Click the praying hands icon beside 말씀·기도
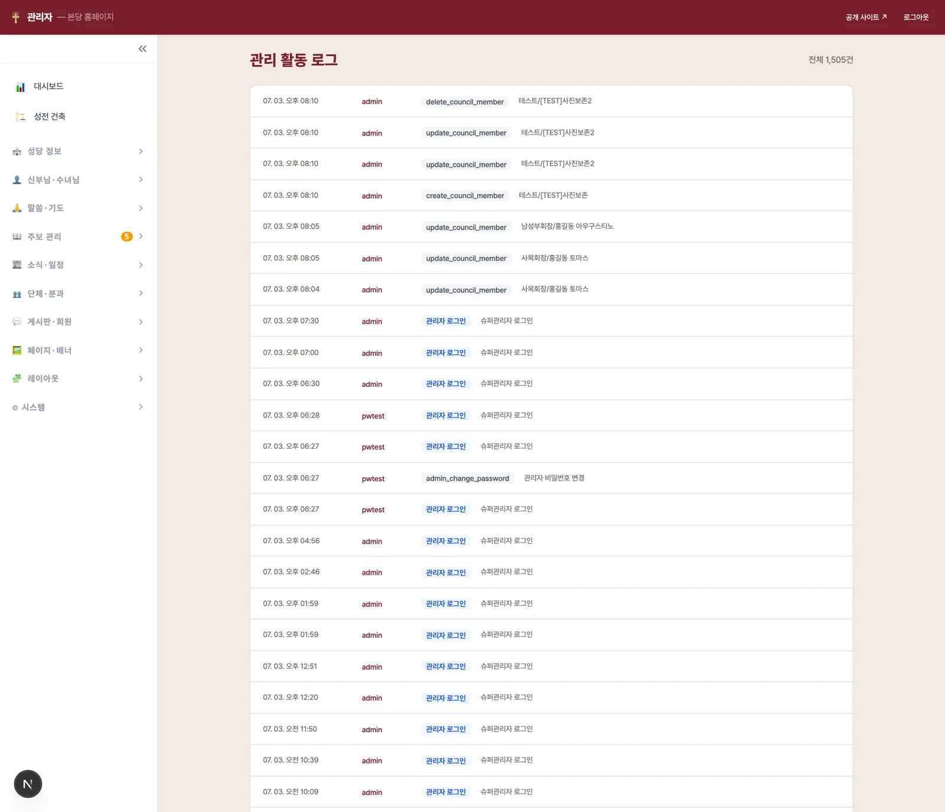 17,208
